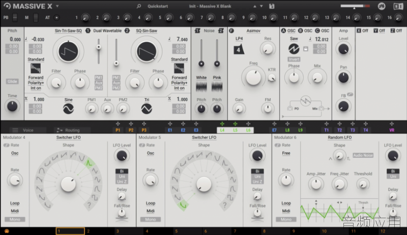Open the E1 envelope tab
The height and width of the screenshot is (235, 407).
point(170,130)
